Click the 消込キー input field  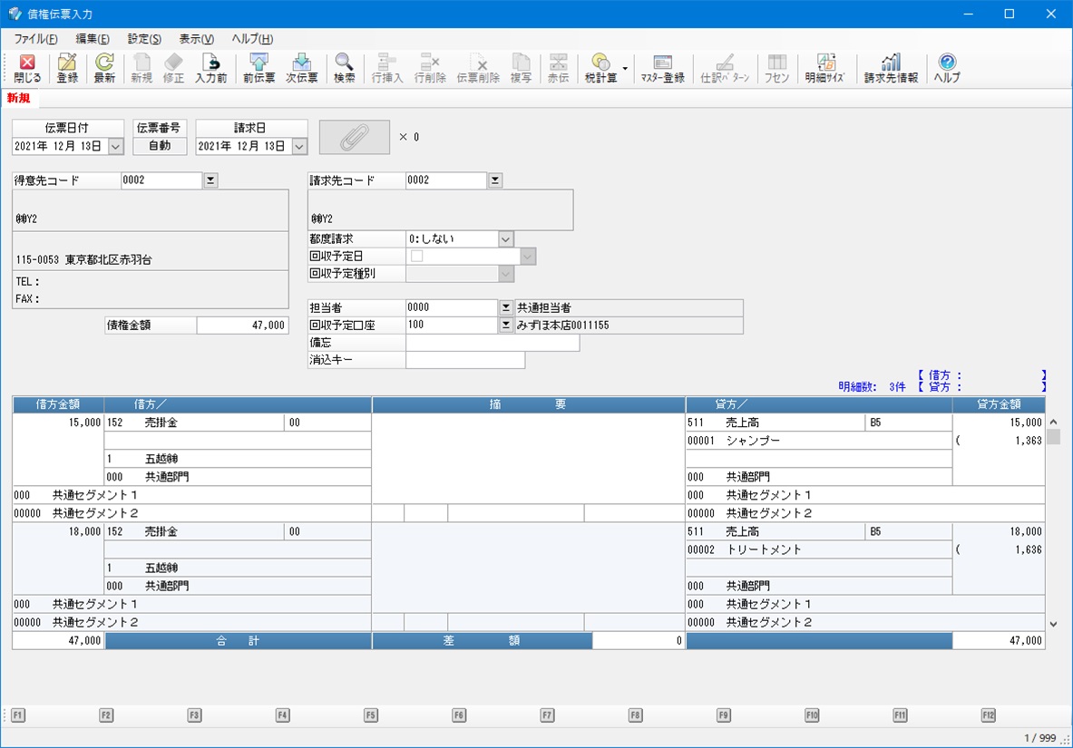tap(465, 360)
